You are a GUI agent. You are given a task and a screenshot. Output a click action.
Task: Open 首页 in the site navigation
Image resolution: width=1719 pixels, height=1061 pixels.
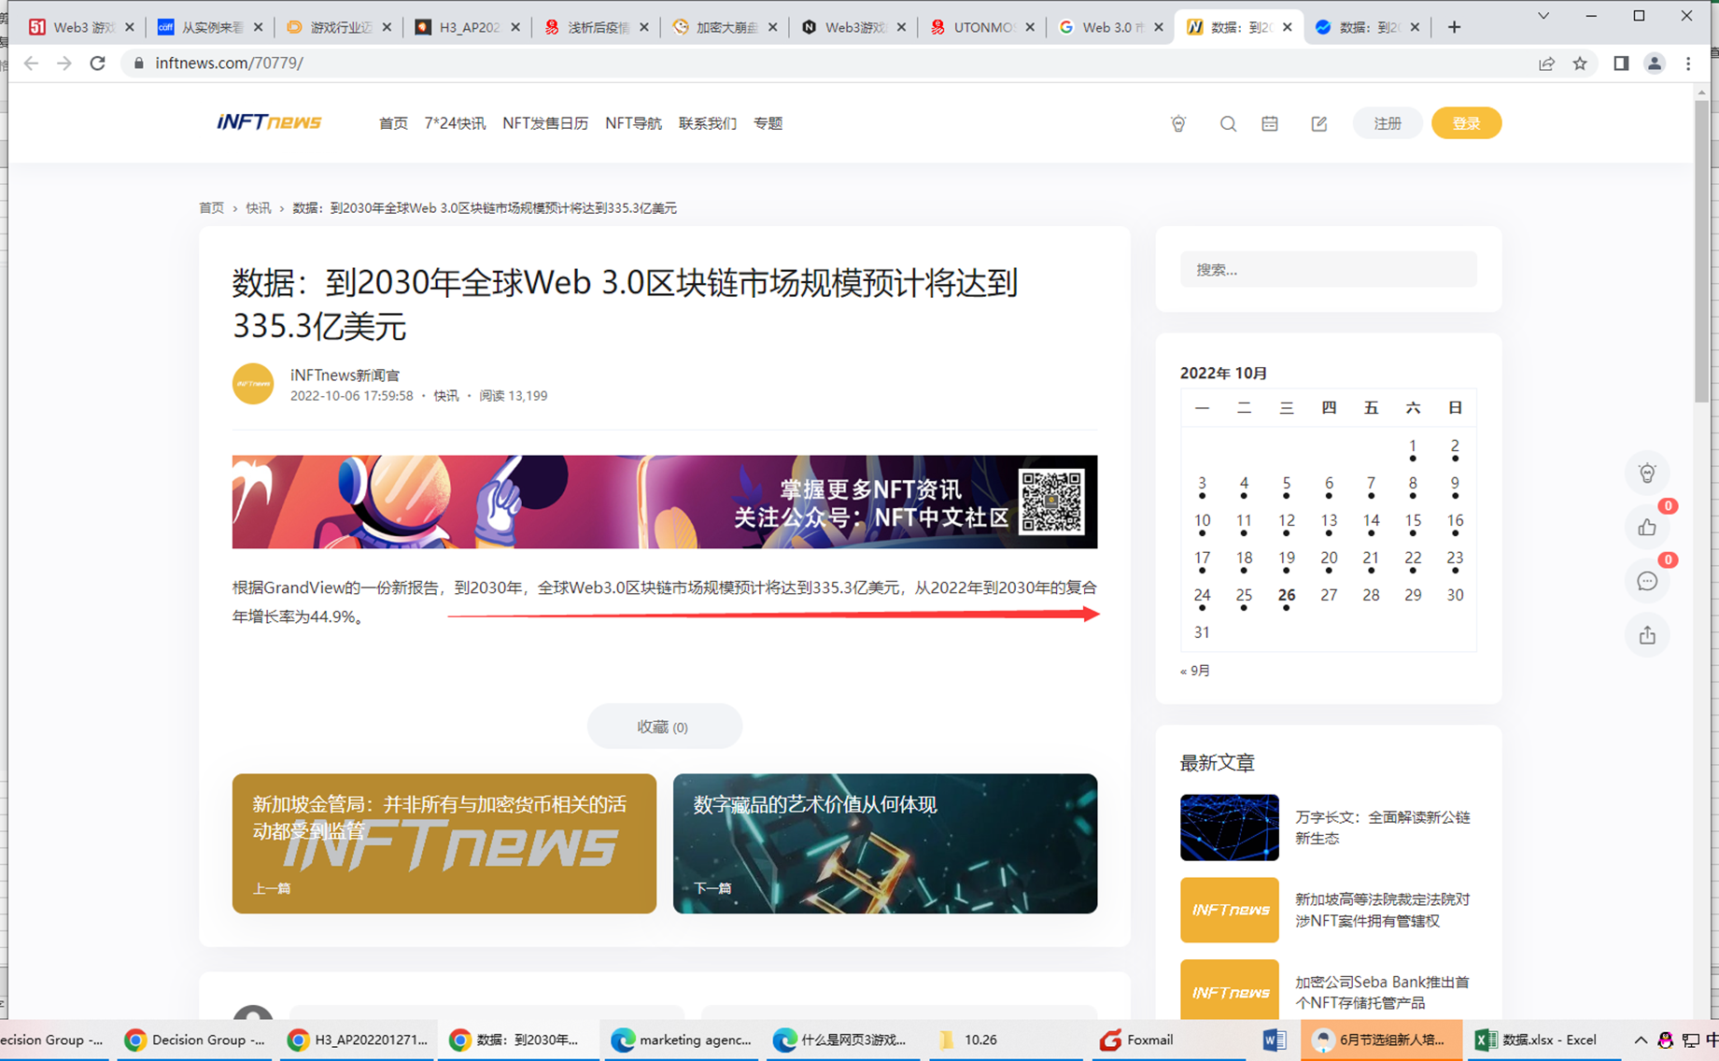point(393,123)
